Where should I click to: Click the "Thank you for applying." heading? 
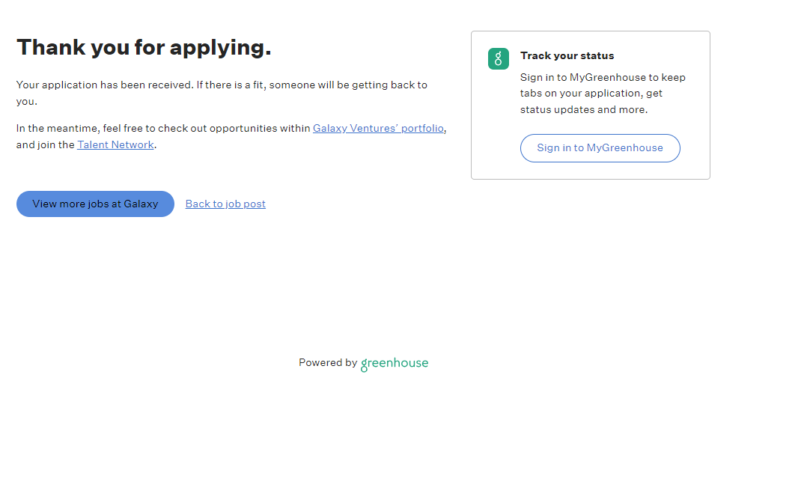(x=144, y=47)
